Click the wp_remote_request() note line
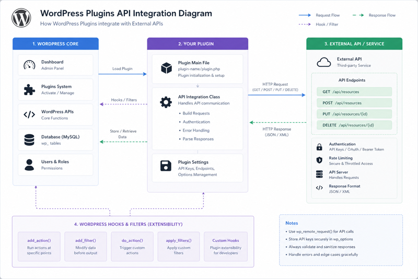418x279 pixels. [x=319, y=231]
